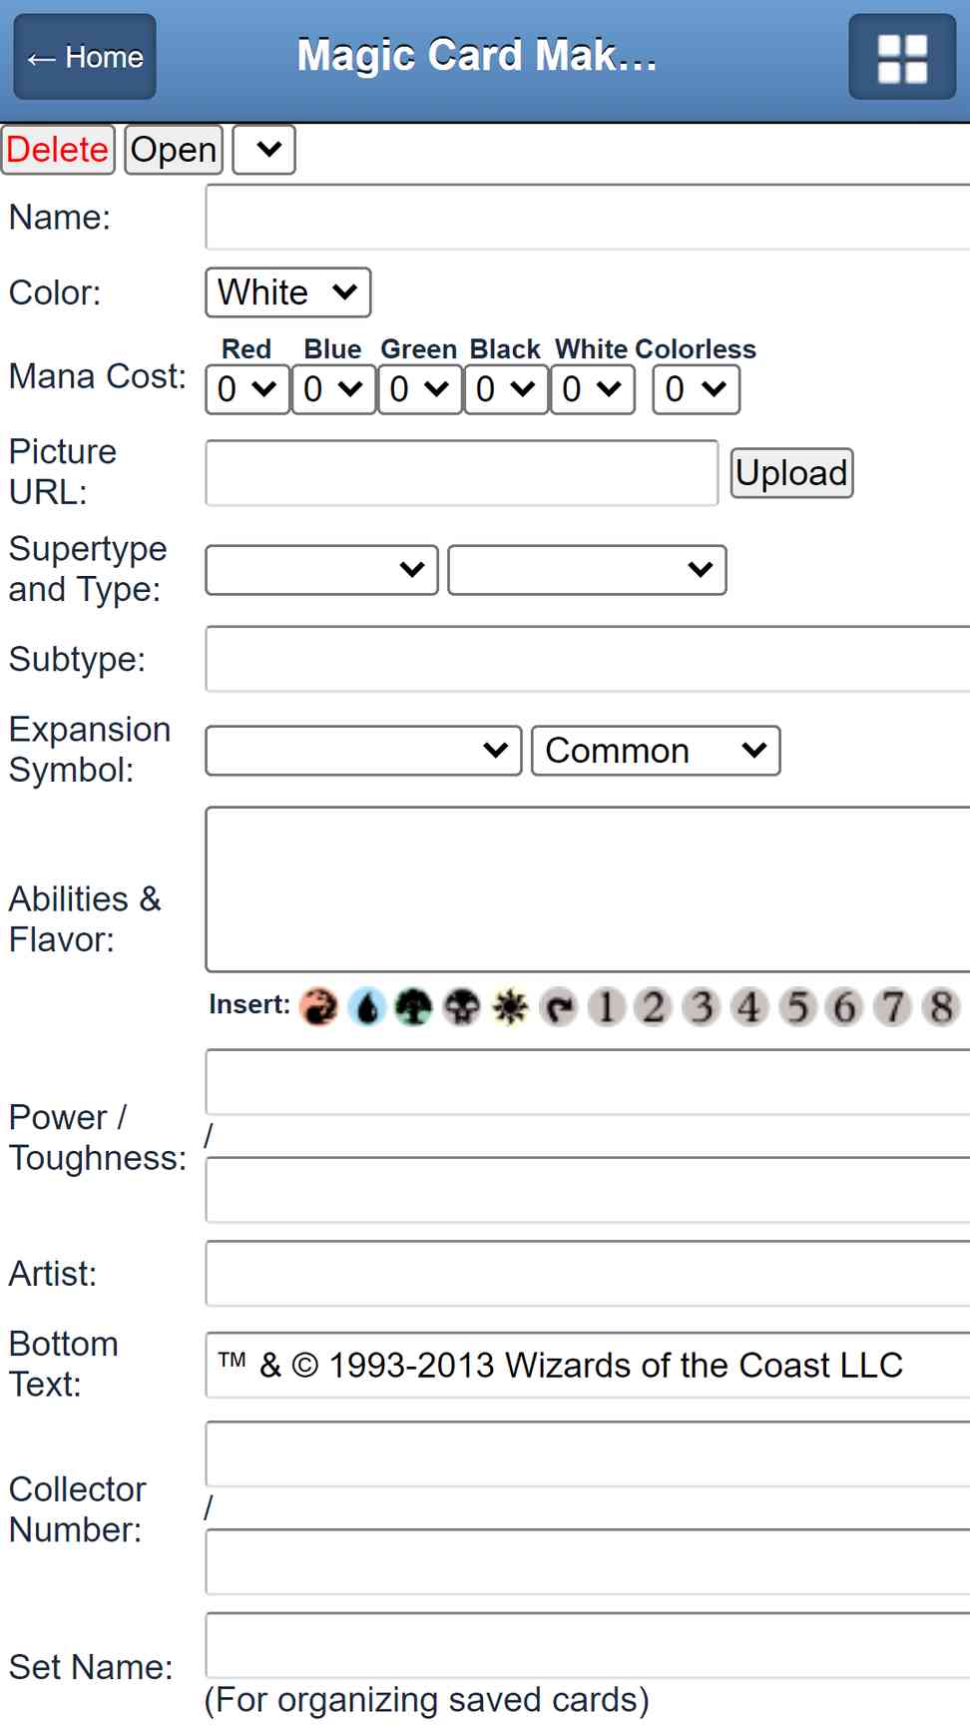Expand the Red mana cost dropdown

pyautogui.click(x=247, y=389)
